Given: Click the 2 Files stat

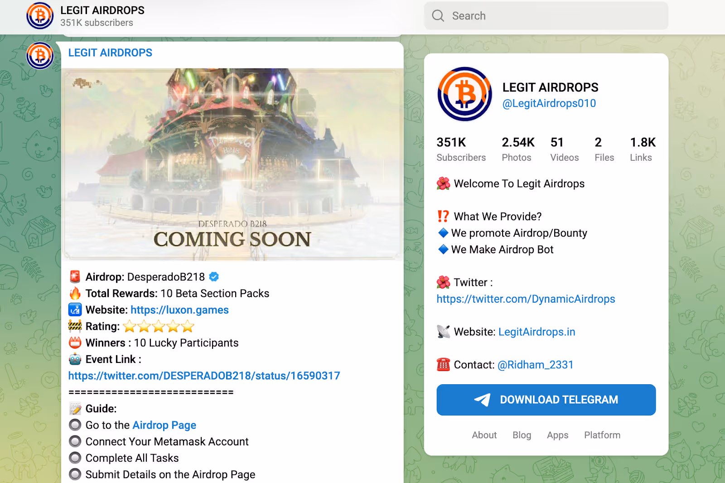Looking at the screenshot, I should click(x=604, y=149).
